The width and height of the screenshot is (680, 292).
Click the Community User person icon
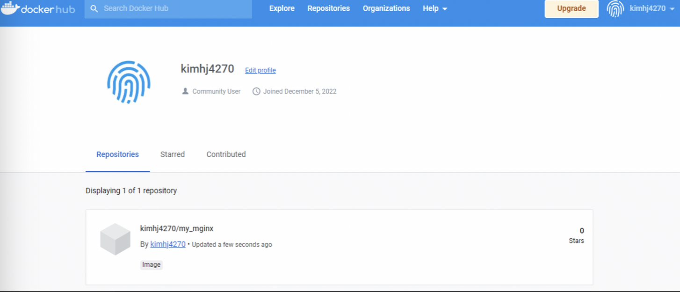click(x=185, y=91)
